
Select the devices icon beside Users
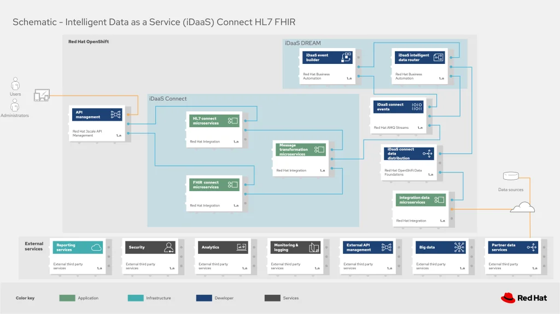point(42,95)
